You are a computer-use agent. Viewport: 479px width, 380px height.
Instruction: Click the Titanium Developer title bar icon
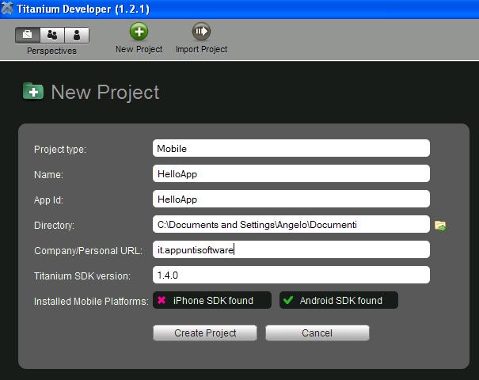click(x=7, y=9)
